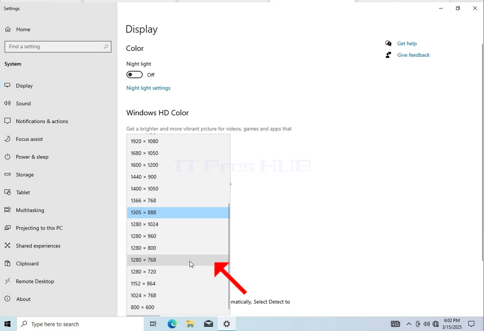Open the Give feedback link
This screenshot has height=331, width=484.
(413, 55)
